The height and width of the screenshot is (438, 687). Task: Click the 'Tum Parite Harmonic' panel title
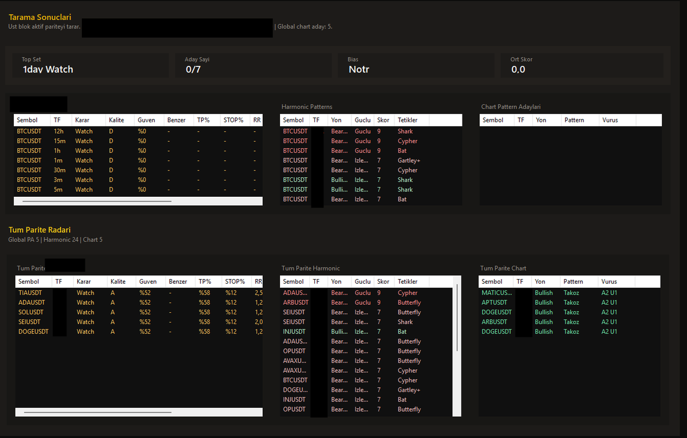click(x=310, y=268)
